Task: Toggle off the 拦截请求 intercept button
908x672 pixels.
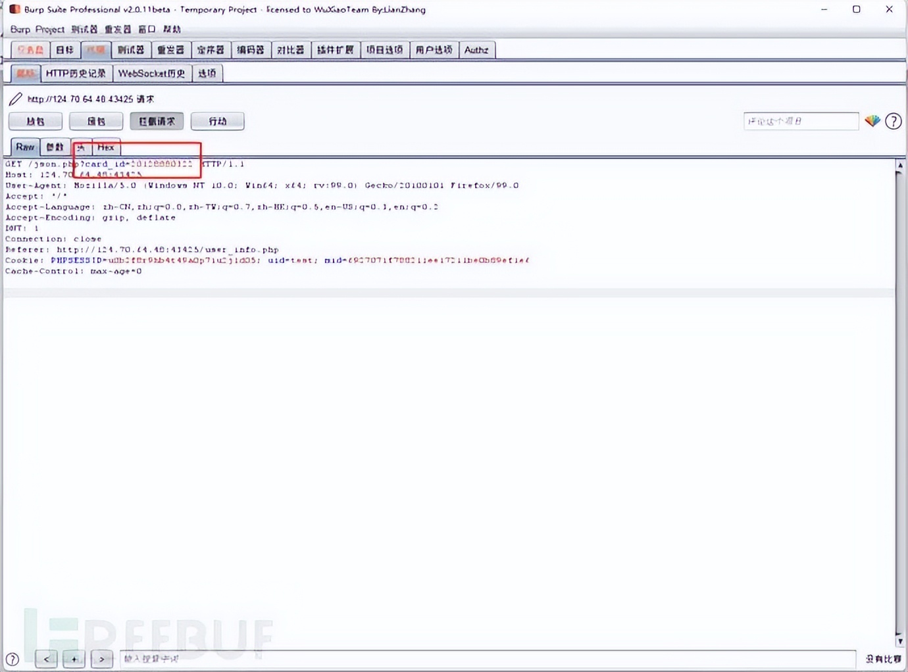Action: click(x=157, y=121)
